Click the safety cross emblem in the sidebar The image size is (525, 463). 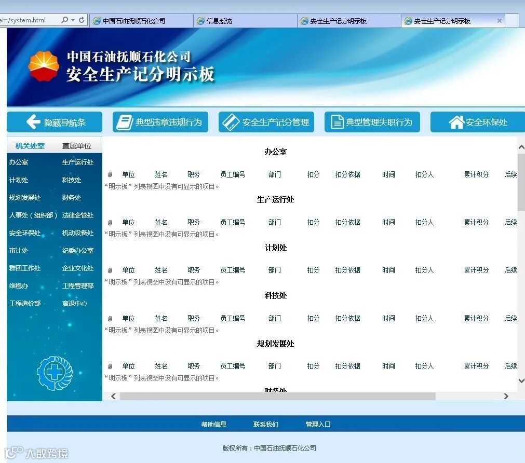(x=55, y=373)
